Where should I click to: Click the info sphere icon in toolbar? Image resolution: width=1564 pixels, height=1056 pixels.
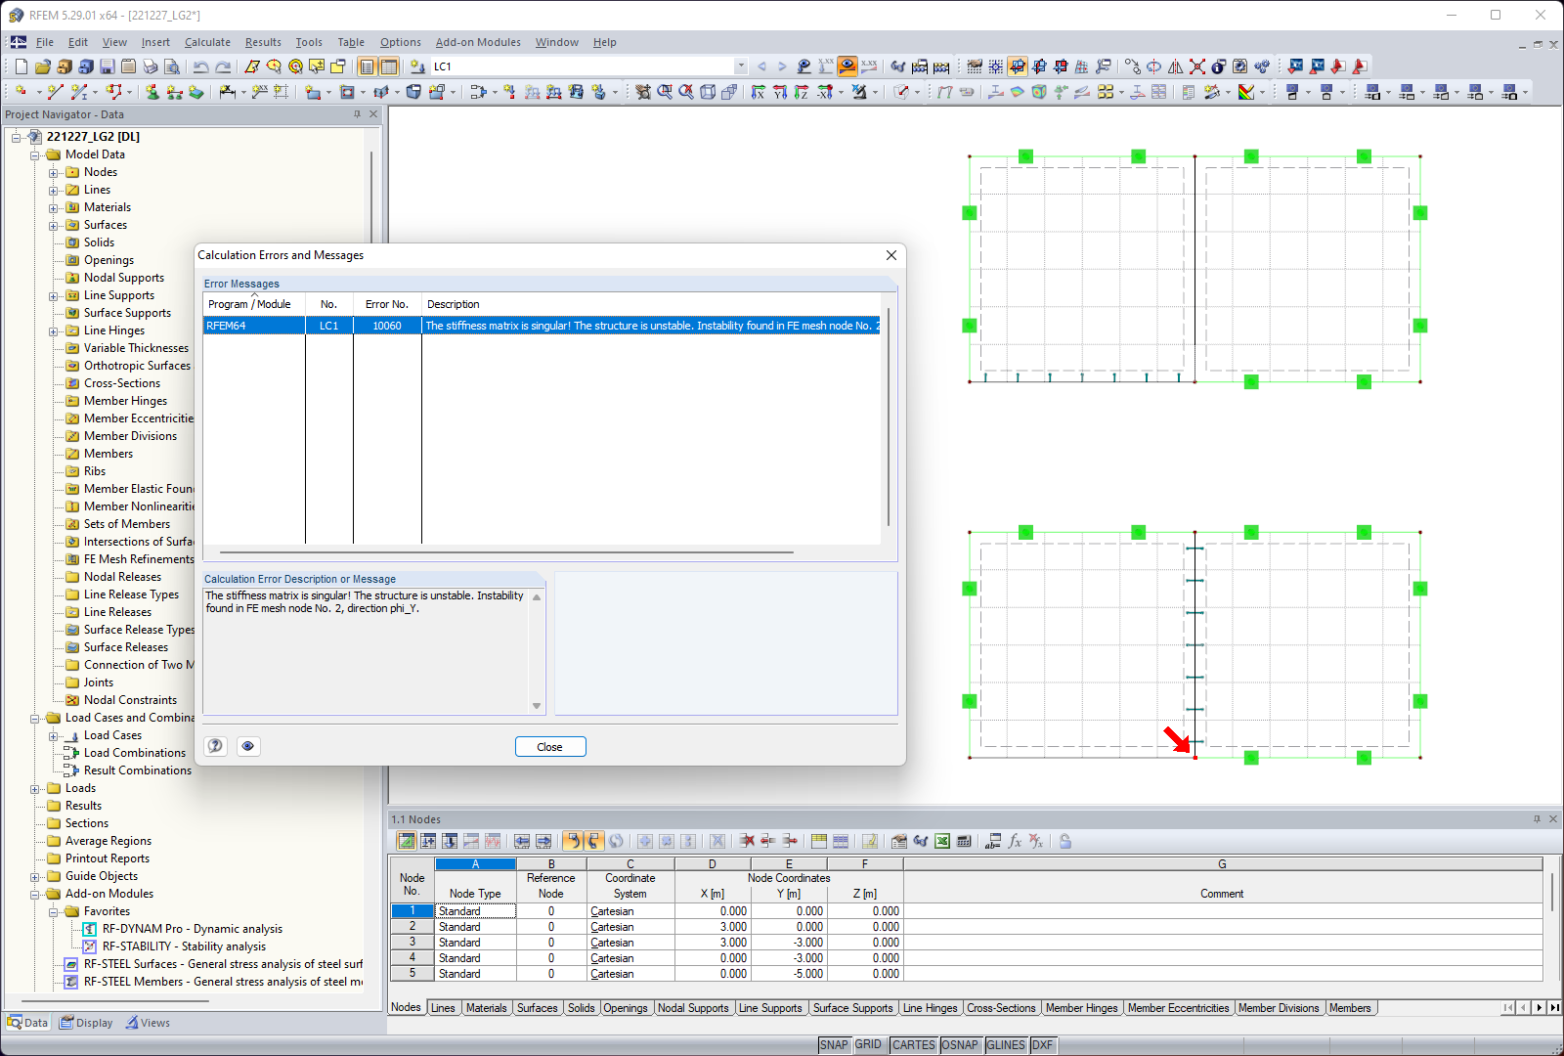pos(1219,66)
